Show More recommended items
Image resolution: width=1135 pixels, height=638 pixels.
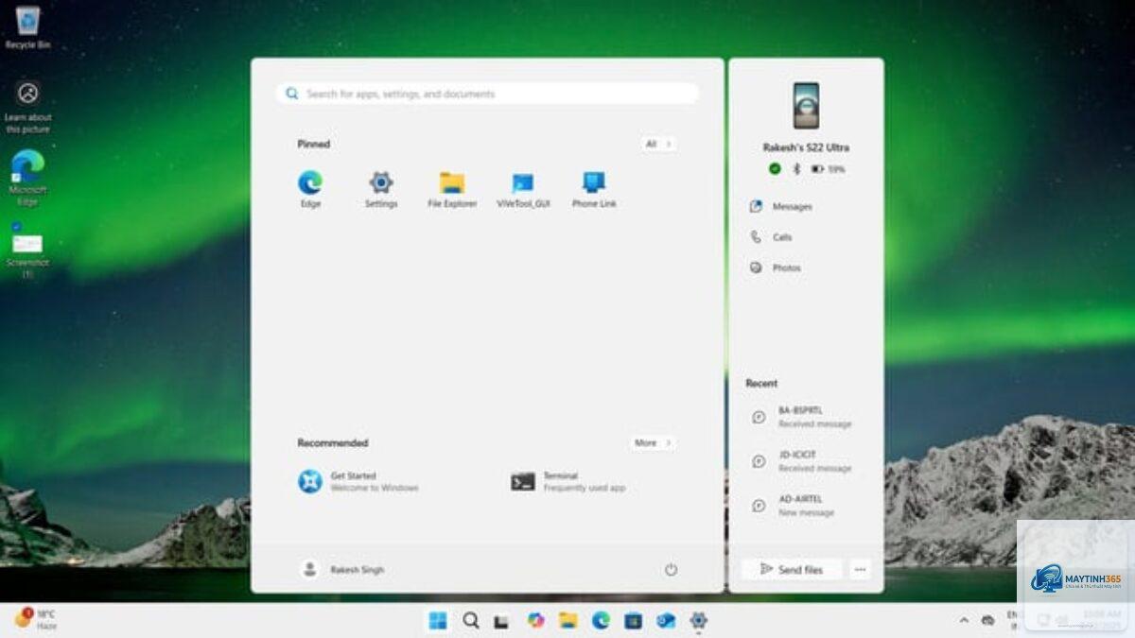pos(654,442)
